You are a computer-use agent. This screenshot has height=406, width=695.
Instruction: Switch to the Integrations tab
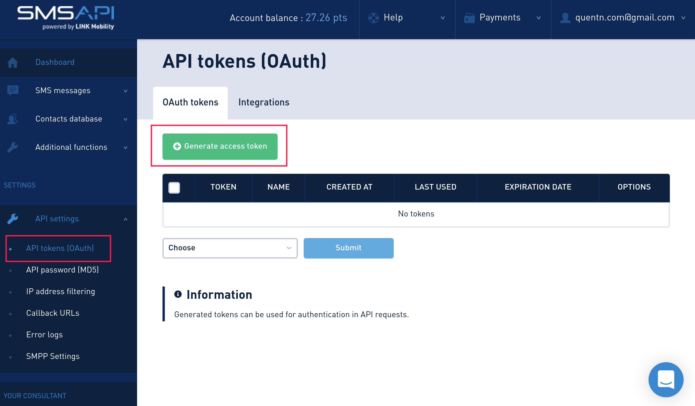pyautogui.click(x=264, y=103)
